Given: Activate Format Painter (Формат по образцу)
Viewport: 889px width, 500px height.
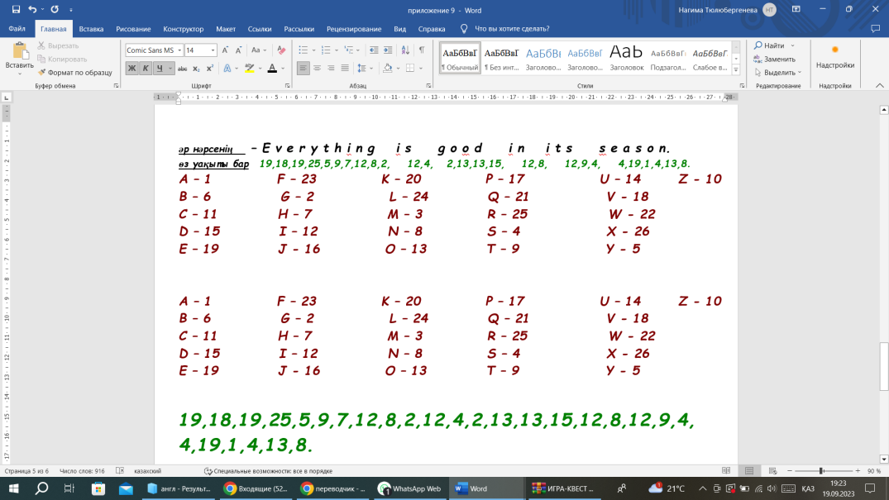Looking at the screenshot, I should tap(74, 73).
